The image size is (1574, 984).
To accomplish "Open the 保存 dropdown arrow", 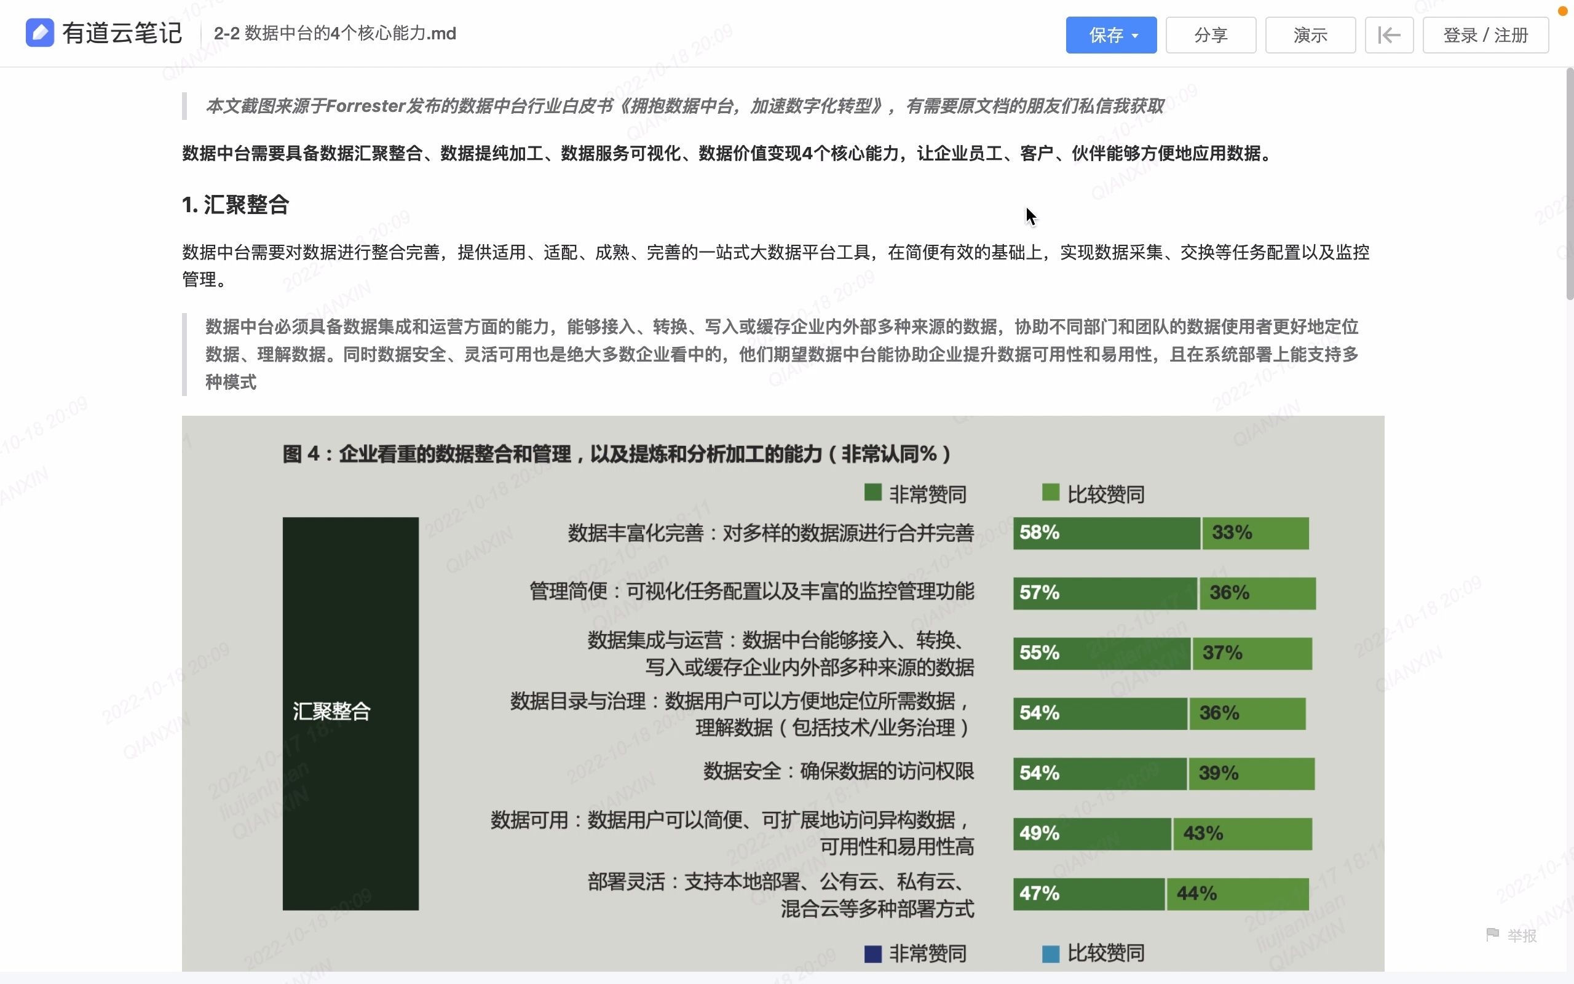I will (1135, 36).
